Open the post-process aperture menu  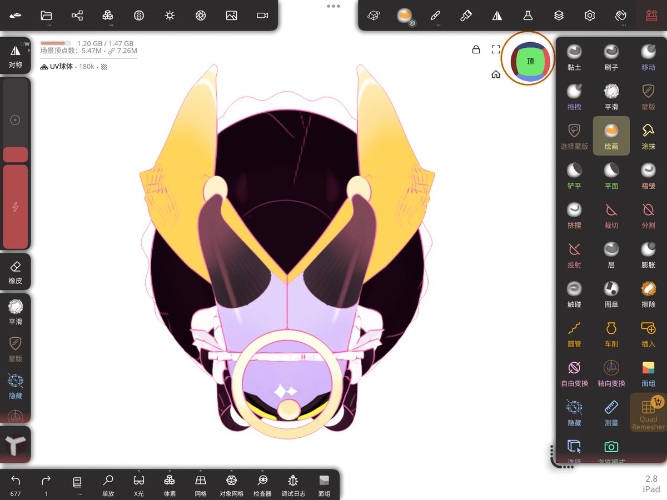tap(201, 16)
